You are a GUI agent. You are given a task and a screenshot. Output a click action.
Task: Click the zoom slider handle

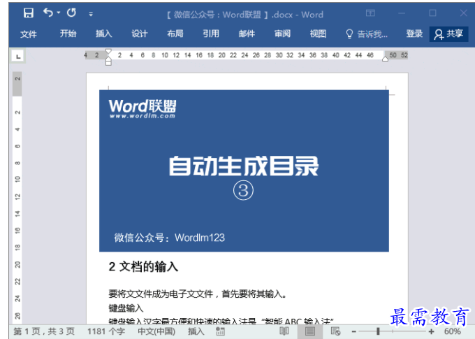(x=378, y=331)
